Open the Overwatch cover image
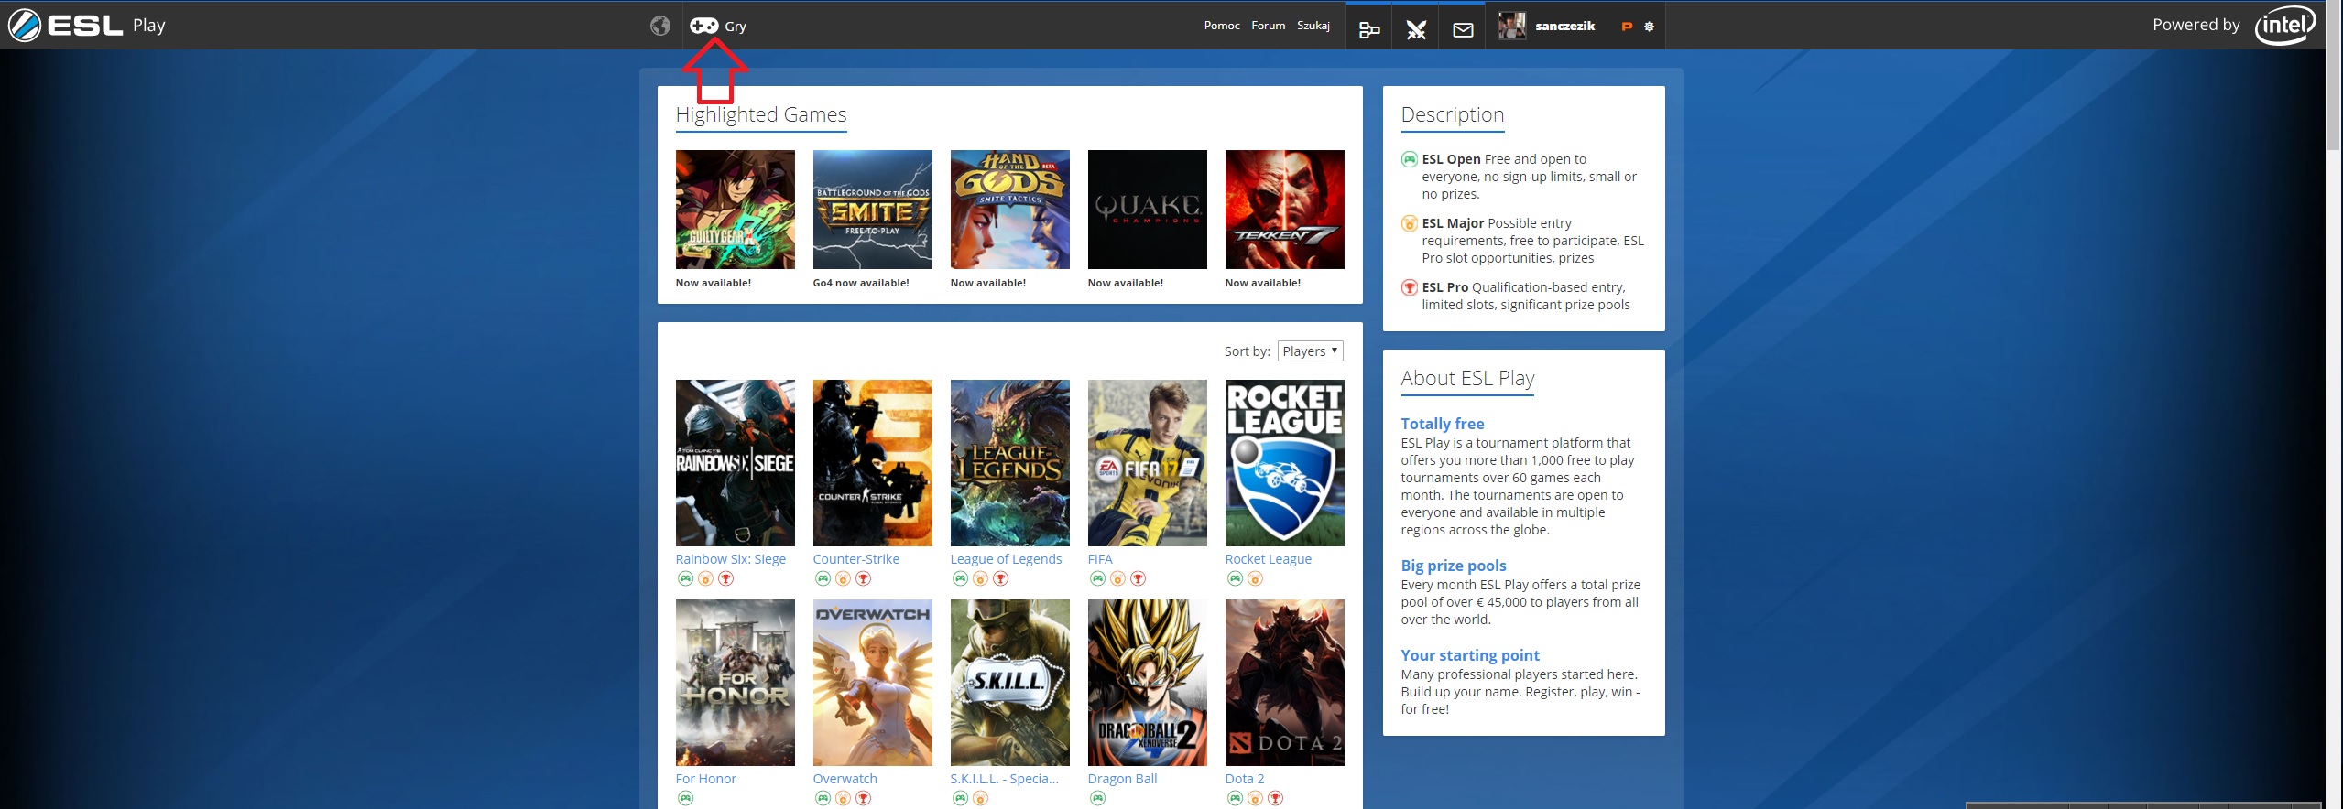The height and width of the screenshot is (809, 2343). pos(872,683)
